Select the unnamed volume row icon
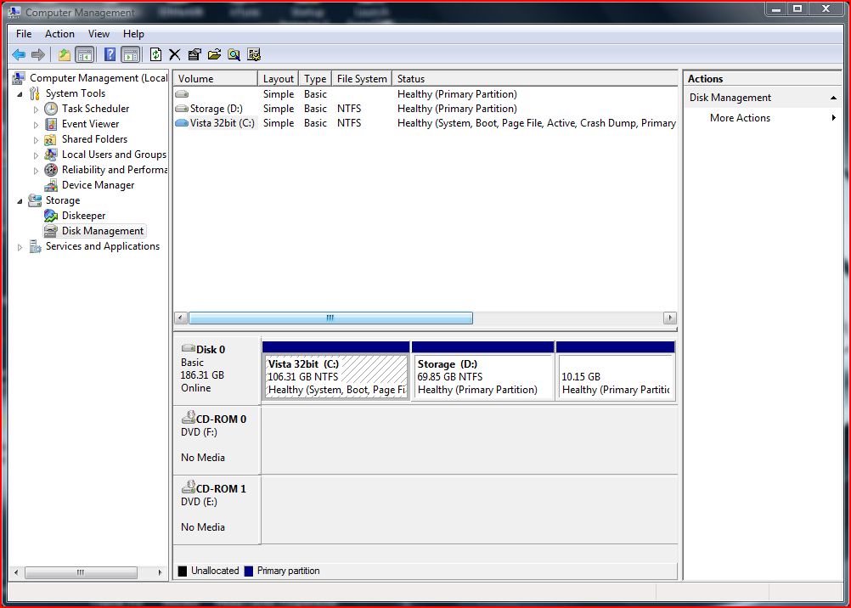 [182, 94]
